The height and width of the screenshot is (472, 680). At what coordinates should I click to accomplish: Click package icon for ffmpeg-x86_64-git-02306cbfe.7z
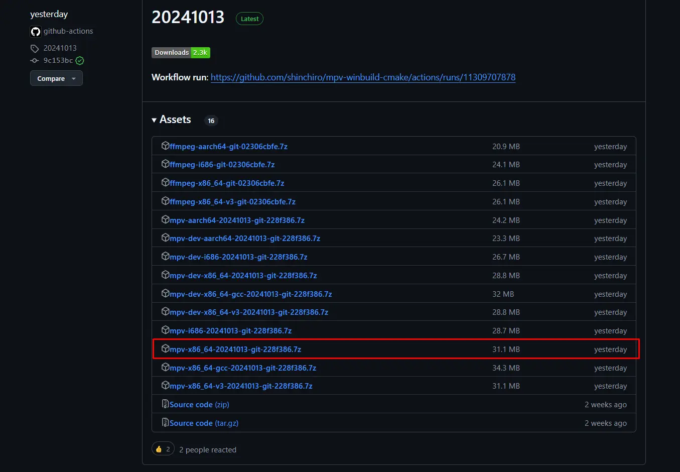[165, 182]
